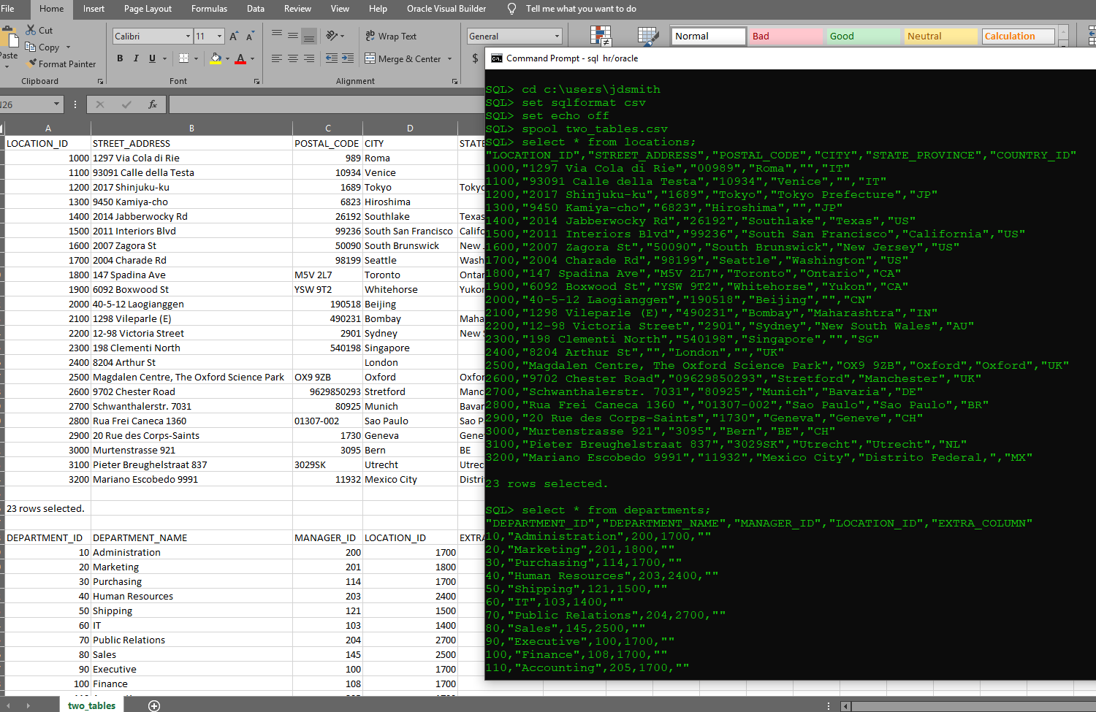1096x712 pixels.
Task: Open the Data ribbon tab
Action: [256, 9]
